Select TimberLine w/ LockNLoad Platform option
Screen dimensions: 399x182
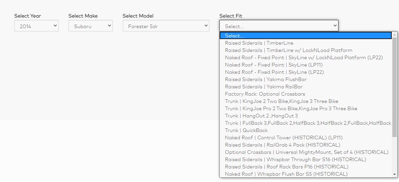pyautogui.click(x=306, y=50)
